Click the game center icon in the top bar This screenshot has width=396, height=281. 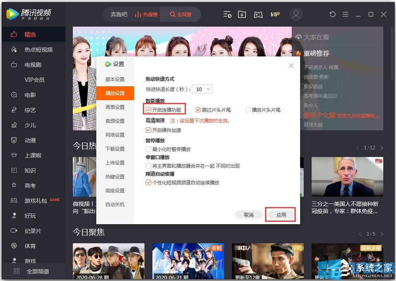258,14
